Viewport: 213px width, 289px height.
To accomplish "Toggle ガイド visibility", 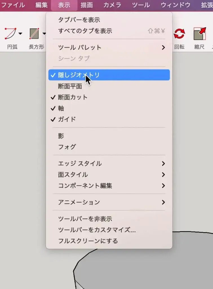I will pyautogui.click(x=109, y=119).
